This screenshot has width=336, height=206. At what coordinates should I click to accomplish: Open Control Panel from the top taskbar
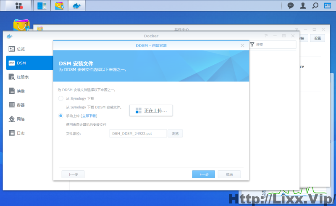(x=42, y=5)
